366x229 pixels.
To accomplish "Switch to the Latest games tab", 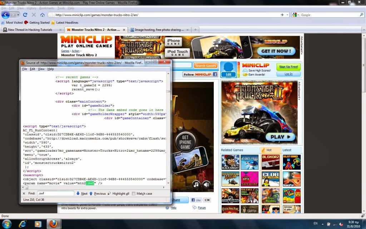I will pos(287,150).
